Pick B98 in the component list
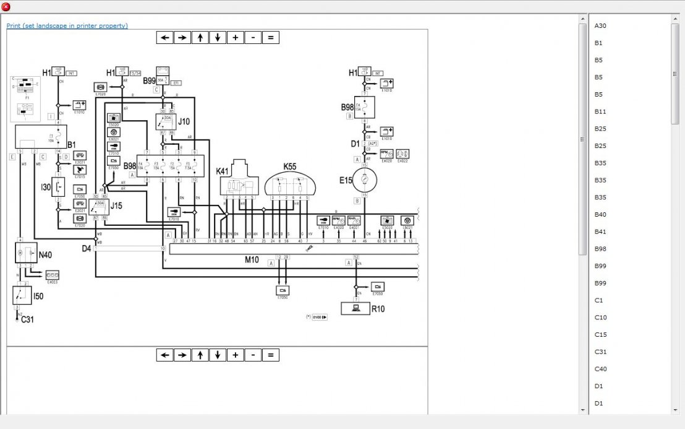The width and height of the screenshot is (685, 429). tap(600, 249)
